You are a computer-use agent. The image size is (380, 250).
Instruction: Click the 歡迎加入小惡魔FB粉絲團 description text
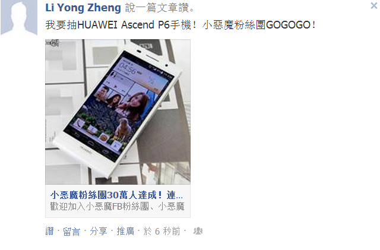[118, 206]
